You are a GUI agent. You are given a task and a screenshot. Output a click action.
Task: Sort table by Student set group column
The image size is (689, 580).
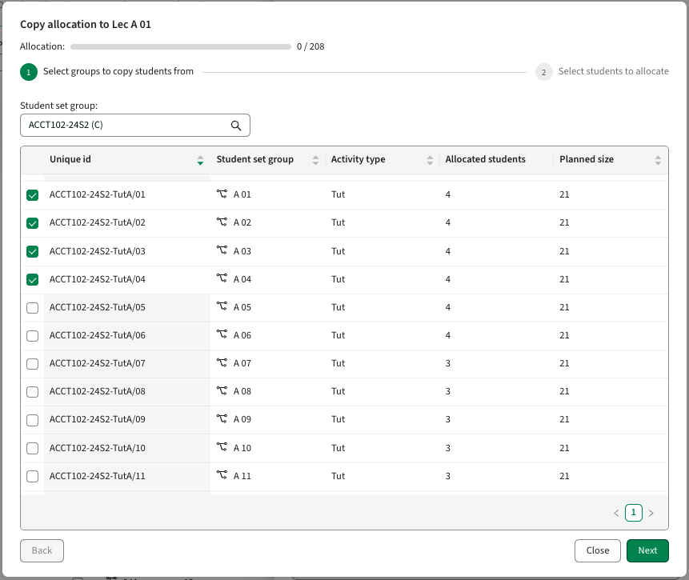click(315, 160)
